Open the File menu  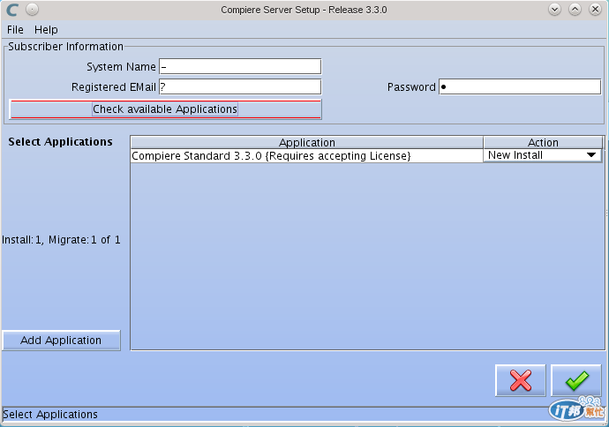[15, 29]
